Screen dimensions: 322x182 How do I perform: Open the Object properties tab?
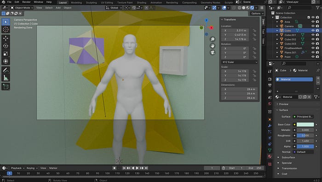[270, 119]
